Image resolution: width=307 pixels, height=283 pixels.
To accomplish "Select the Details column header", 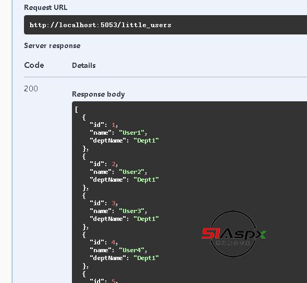I will (x=84, y=65).
